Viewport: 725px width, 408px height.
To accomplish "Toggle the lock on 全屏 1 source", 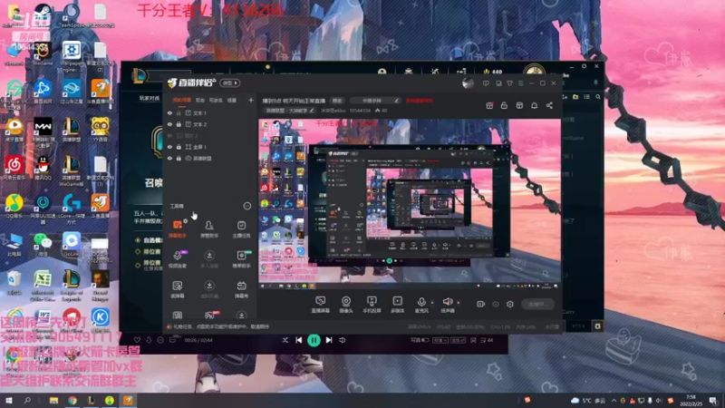I will coord(179,147).
